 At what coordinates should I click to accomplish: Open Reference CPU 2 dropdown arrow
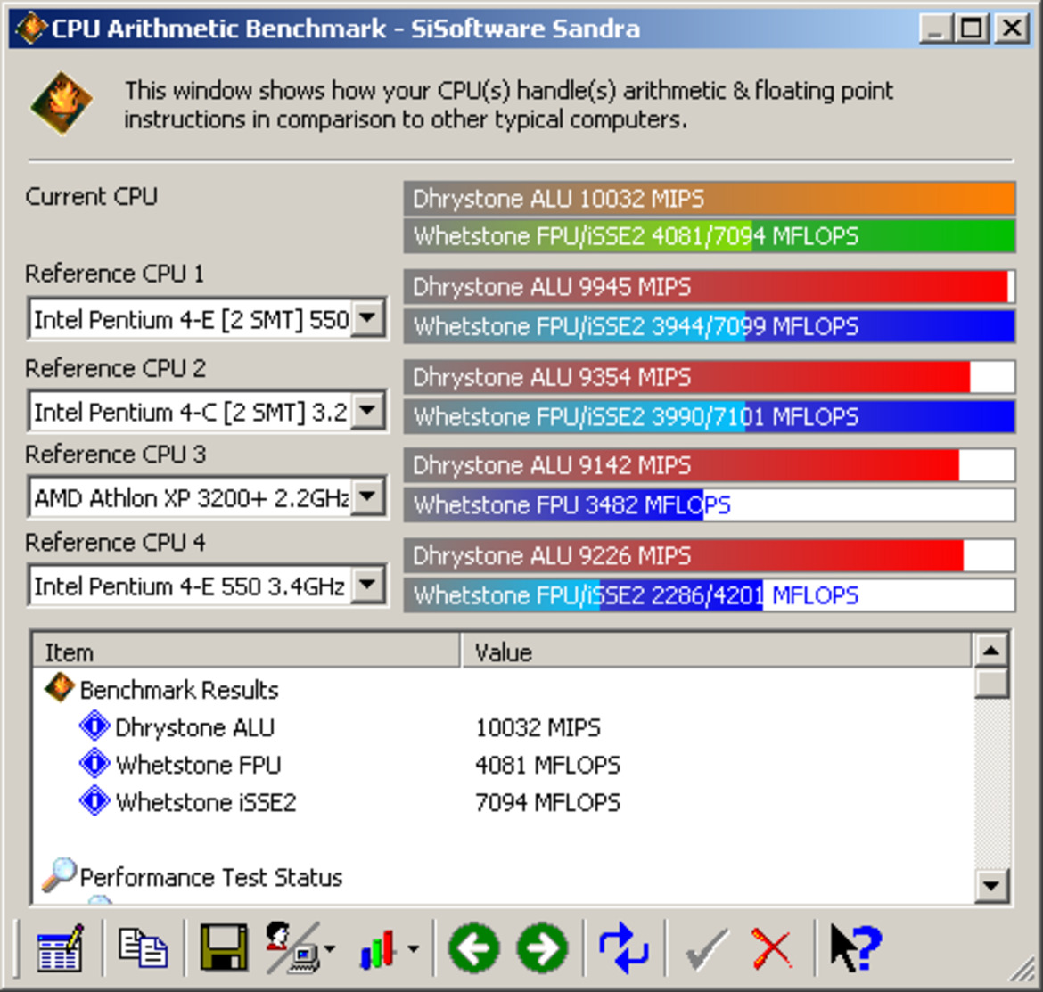click(368, 411)
